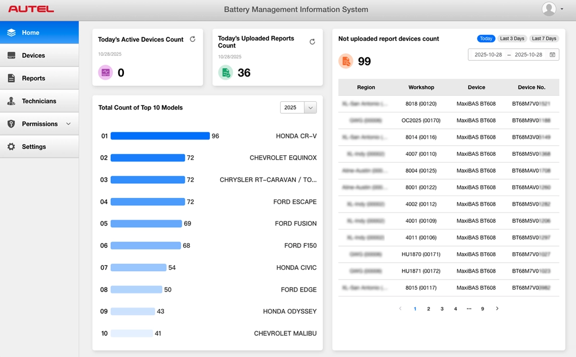The height and width of the screenshot is (357, 576).
Task: Click the HONDA CR-V bar
Action: 160,136
